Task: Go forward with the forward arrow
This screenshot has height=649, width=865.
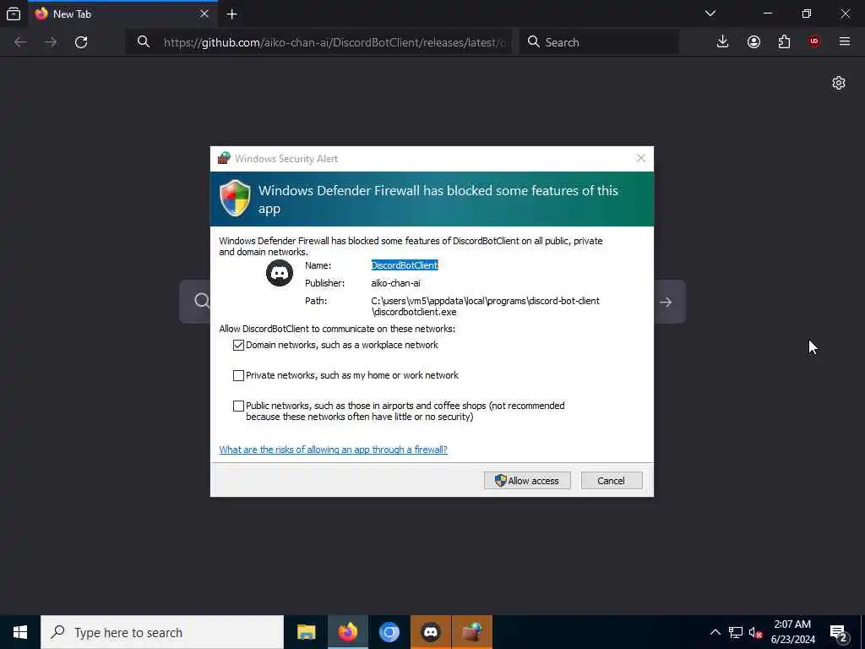Action: pos(51,42)
